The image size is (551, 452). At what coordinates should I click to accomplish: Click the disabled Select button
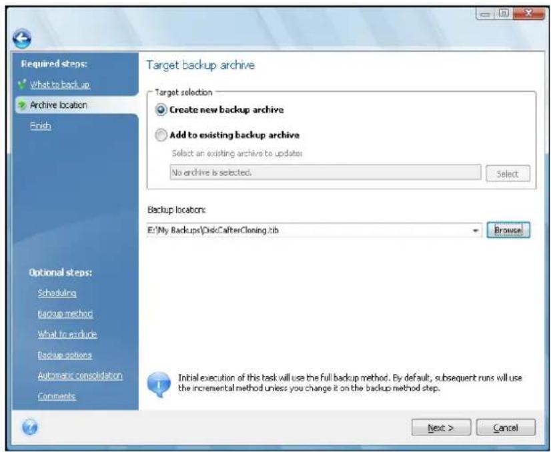coord(508,173)
